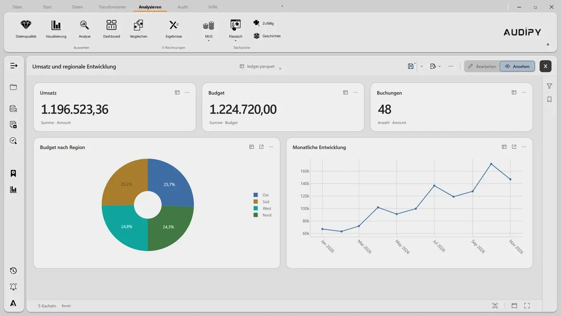Close the dashboard with X button
The height and width of the screenshot is (316, 561).
click(x=545, y=66)
